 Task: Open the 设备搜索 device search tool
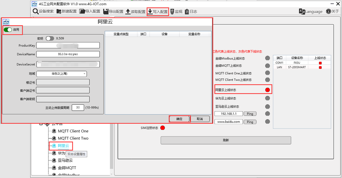pos(43,11)
